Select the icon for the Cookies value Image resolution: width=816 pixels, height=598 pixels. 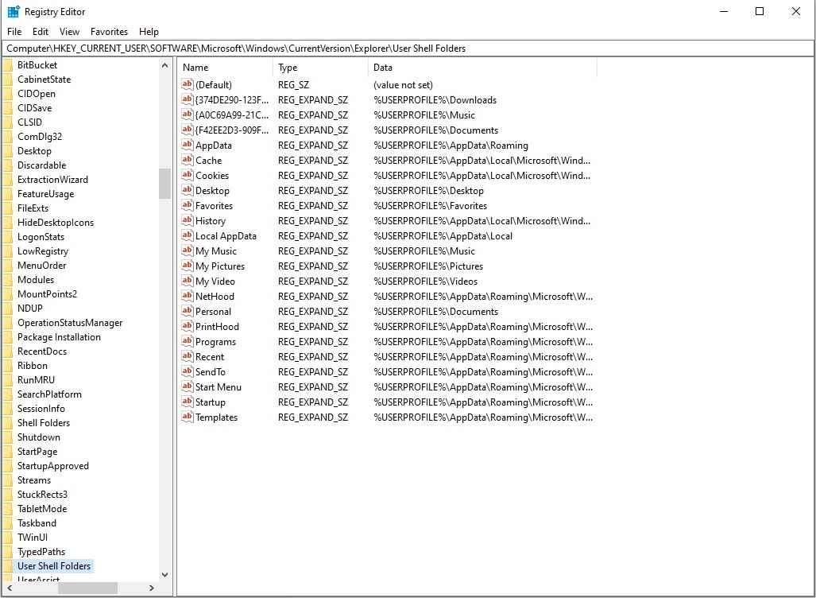(188, 175)
